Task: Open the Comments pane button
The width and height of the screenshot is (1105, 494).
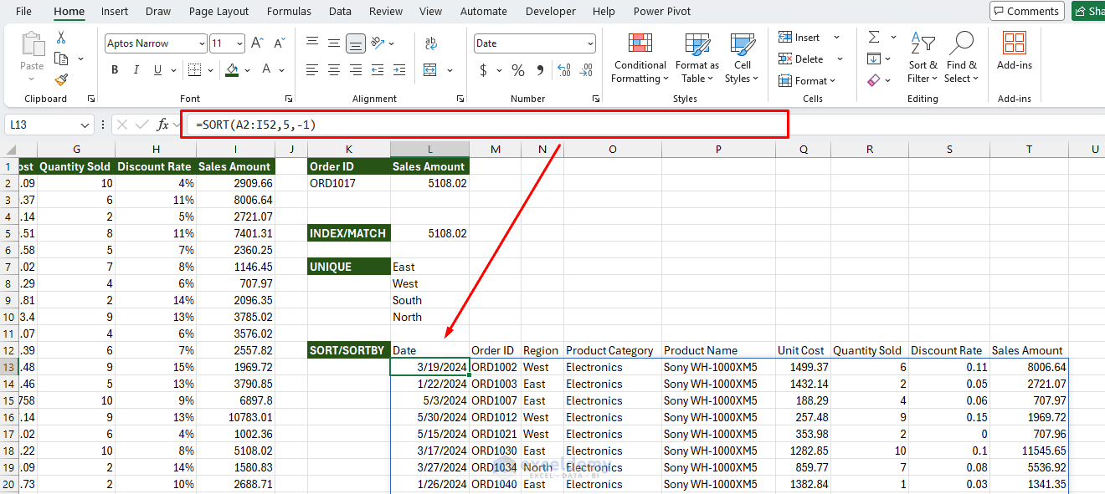Action: tap(1027, 11)
